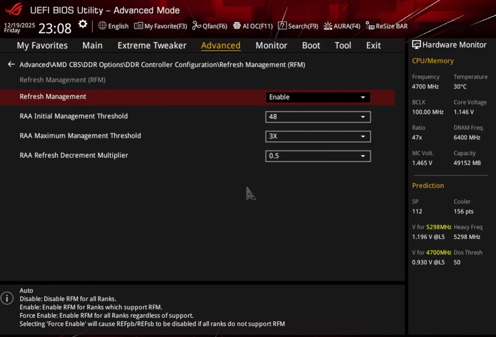This screenshot has width=496, height=337.
Task: Click the CPU/Memory section header
Action: pos(433,61)
